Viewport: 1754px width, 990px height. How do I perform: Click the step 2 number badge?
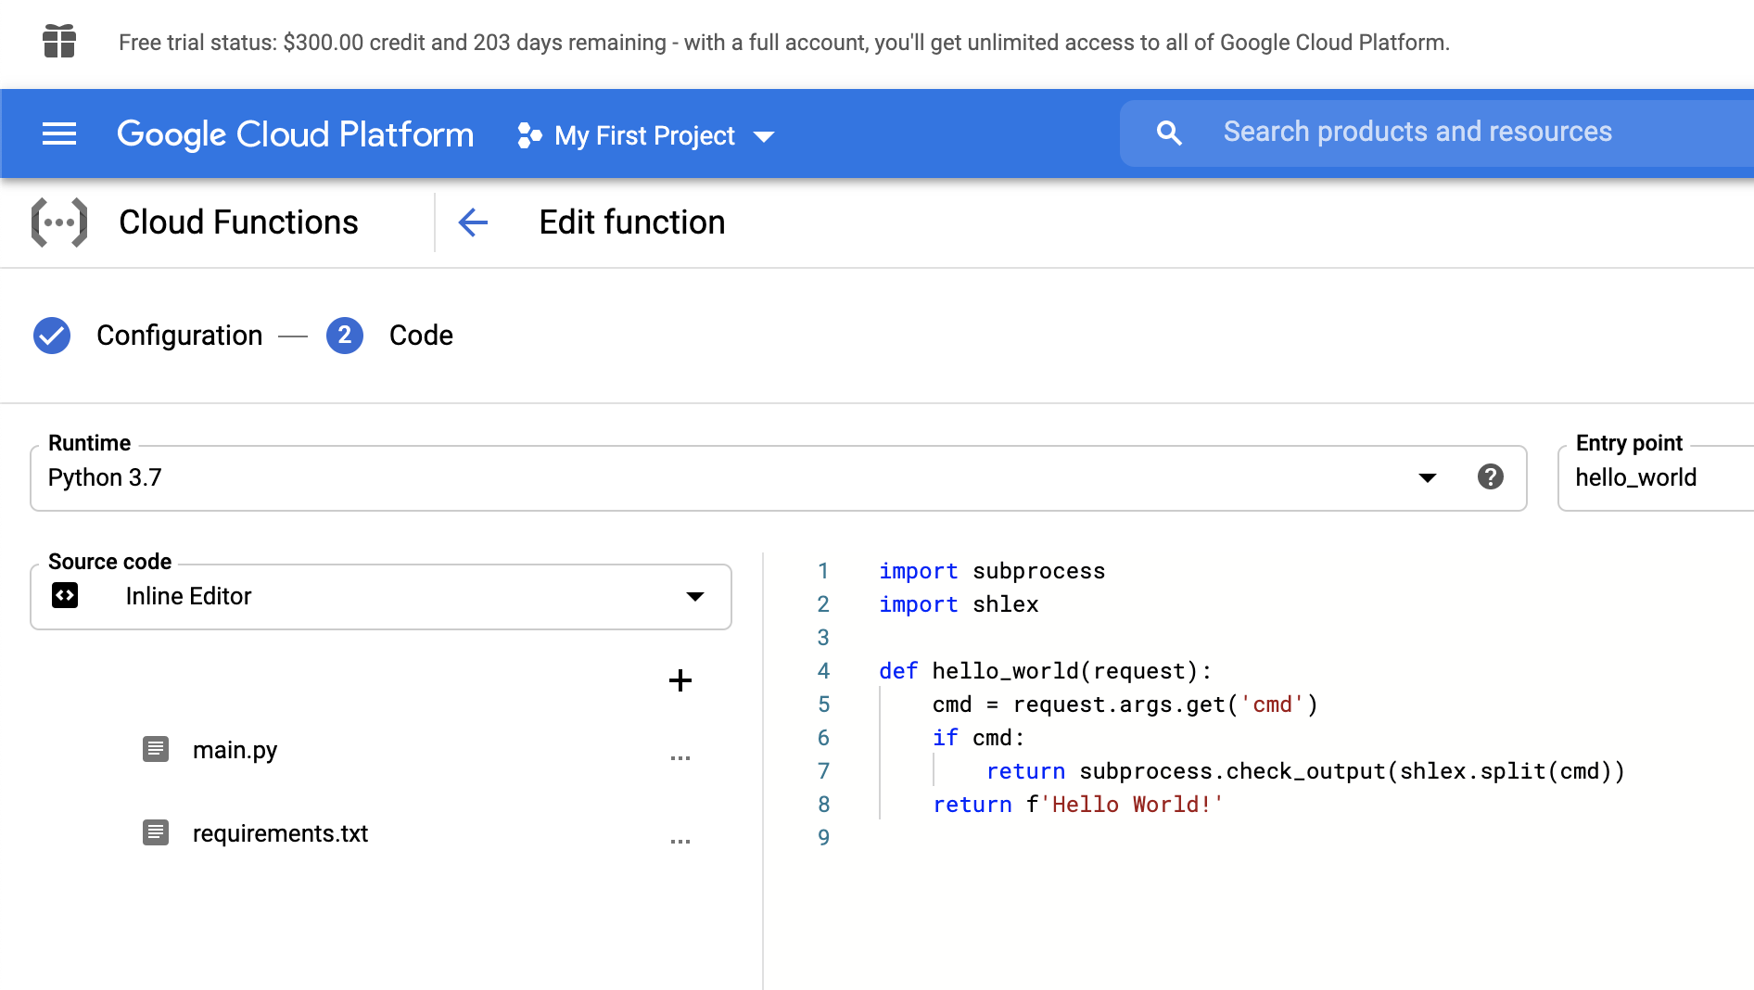point(345,336)
